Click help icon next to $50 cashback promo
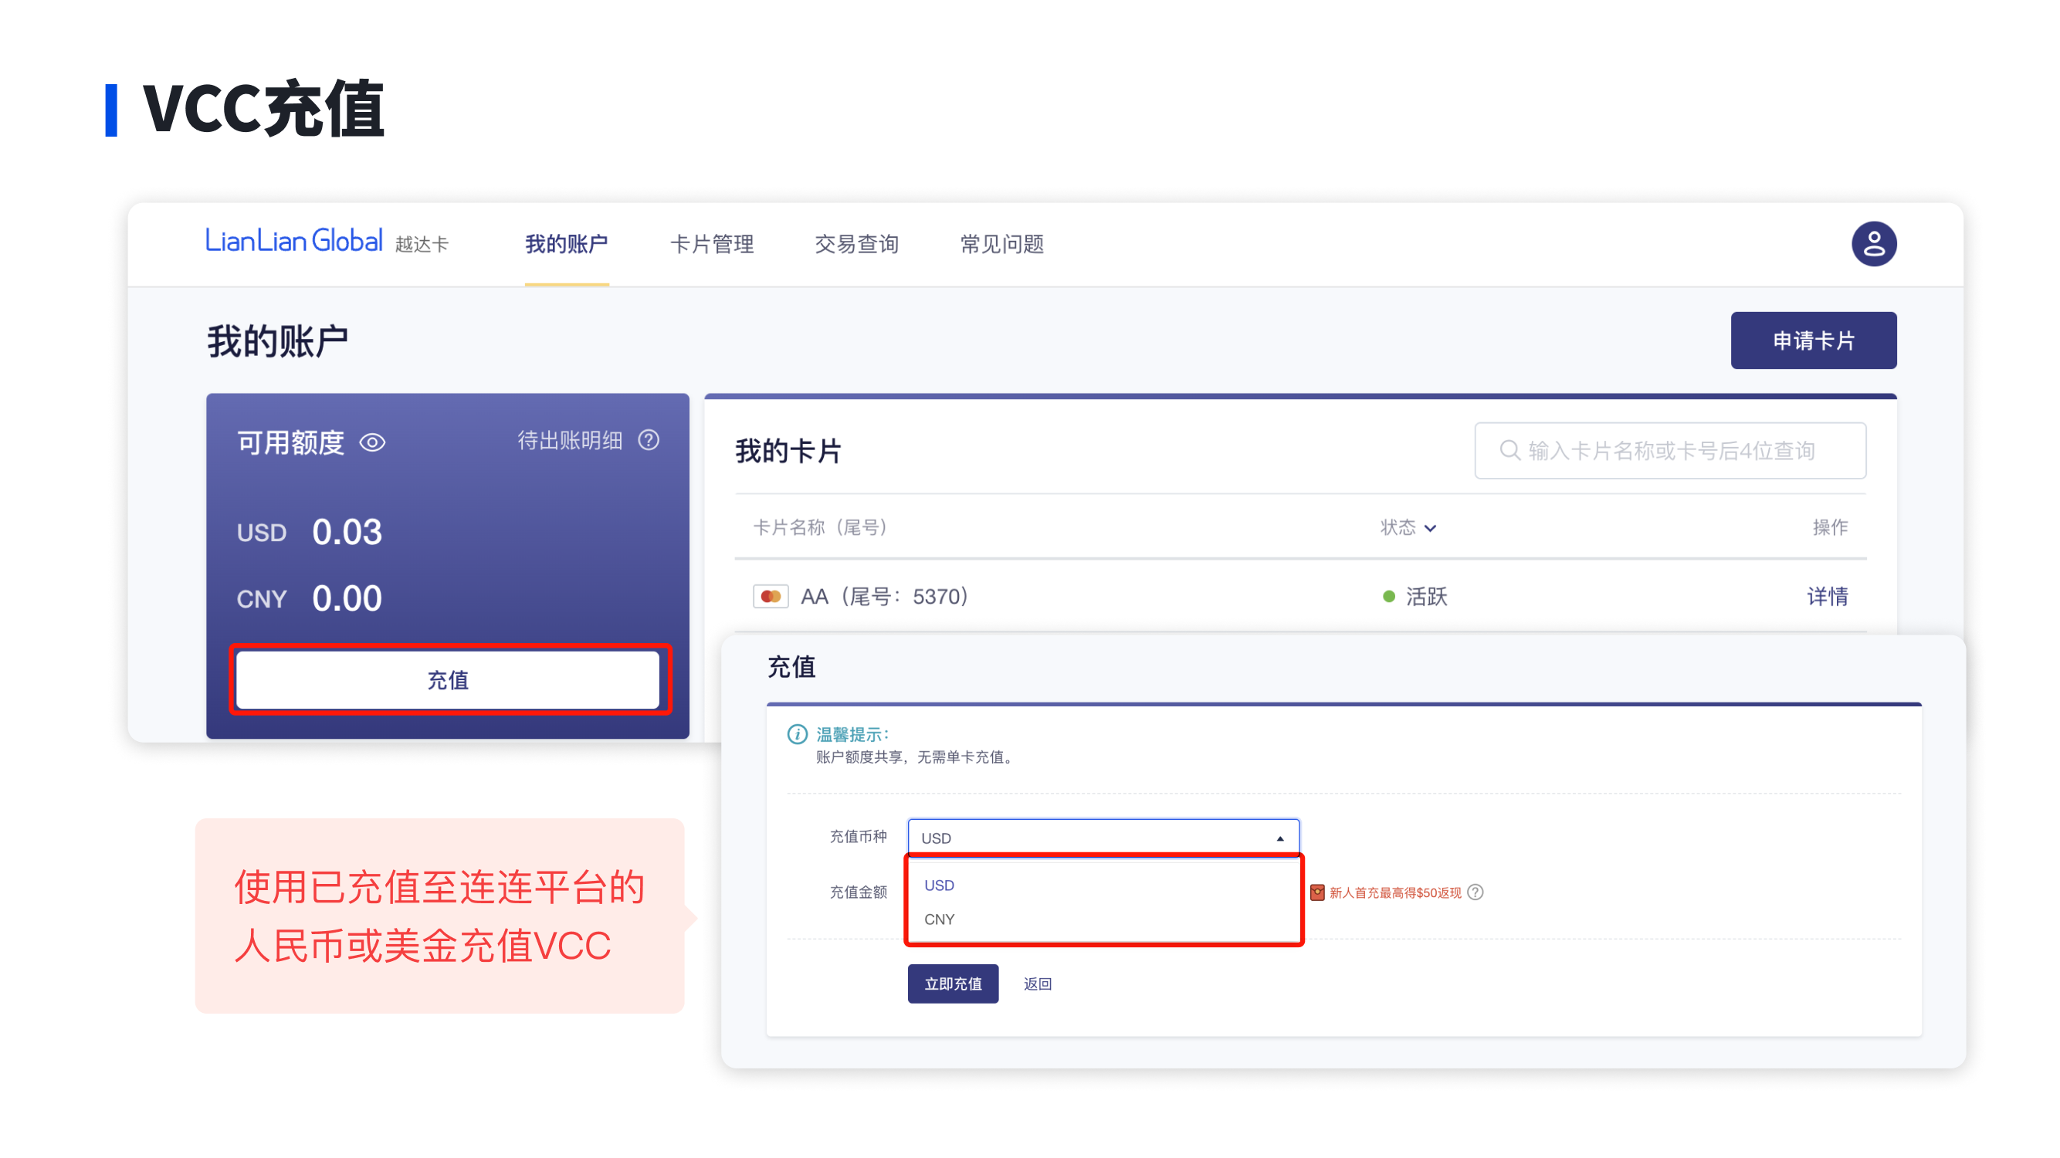This screenshot has width=2060, height=1158. point(1476,892)
